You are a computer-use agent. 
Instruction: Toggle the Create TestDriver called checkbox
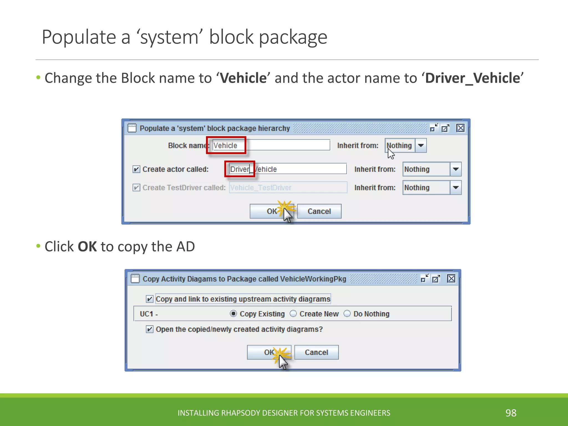(x=136, y=188)
